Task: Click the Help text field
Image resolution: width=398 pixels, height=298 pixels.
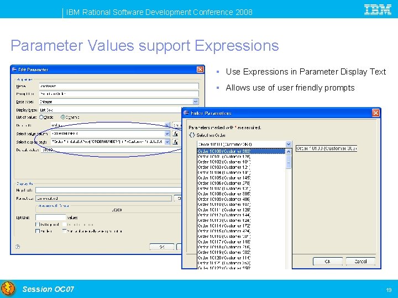Action: click(108, 190)
